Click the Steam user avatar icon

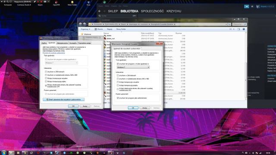258,6
